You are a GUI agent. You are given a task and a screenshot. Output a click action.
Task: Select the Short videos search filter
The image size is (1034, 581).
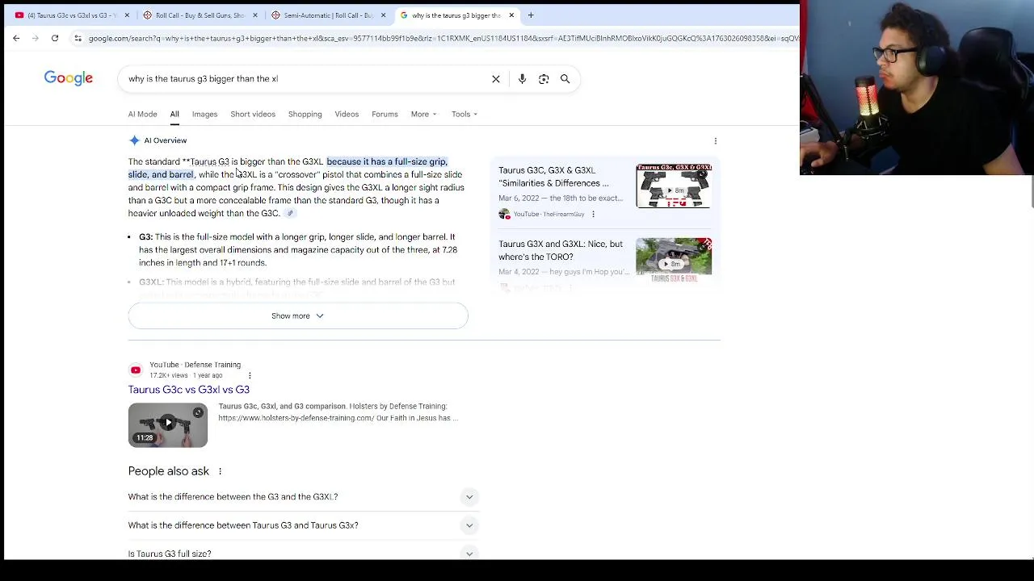tap(253, 114)
